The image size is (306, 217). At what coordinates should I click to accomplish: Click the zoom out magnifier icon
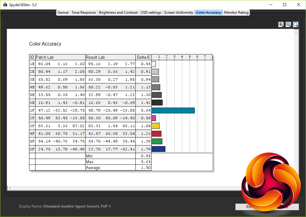pos(288,24)
